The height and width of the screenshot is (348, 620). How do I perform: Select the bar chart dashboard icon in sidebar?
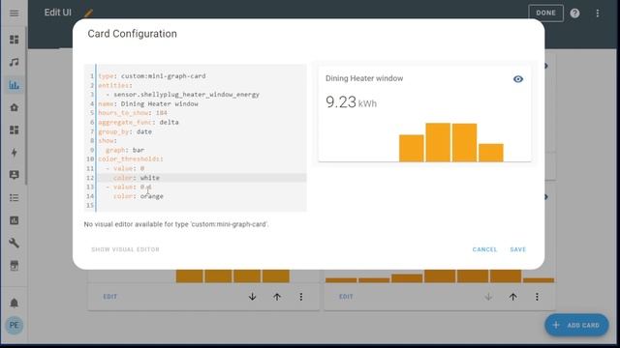pos(14,85)
